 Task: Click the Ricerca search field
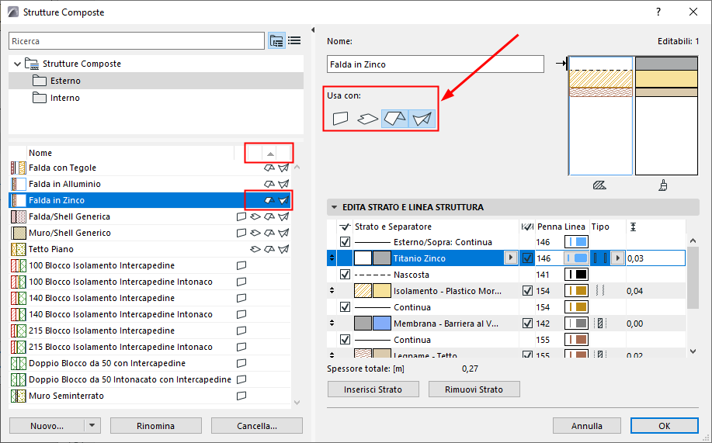[x=137, y=41]
